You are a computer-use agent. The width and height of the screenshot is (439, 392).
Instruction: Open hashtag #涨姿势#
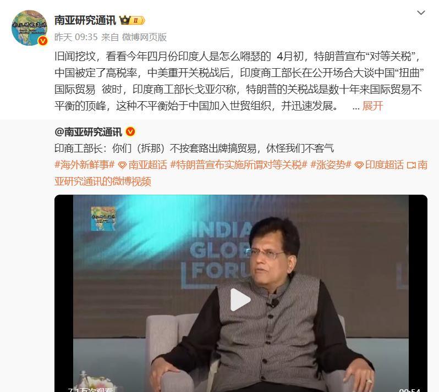pyautogui.click(x=331, y=165)
